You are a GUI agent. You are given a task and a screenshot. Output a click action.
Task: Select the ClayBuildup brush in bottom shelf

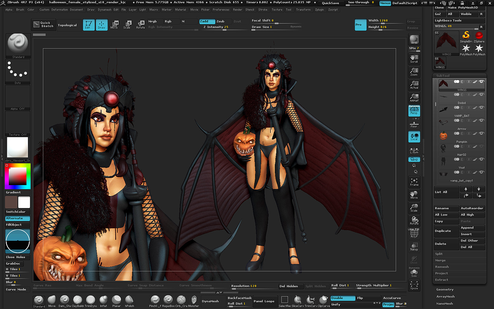pyautogui.click(x=78, y=301)
